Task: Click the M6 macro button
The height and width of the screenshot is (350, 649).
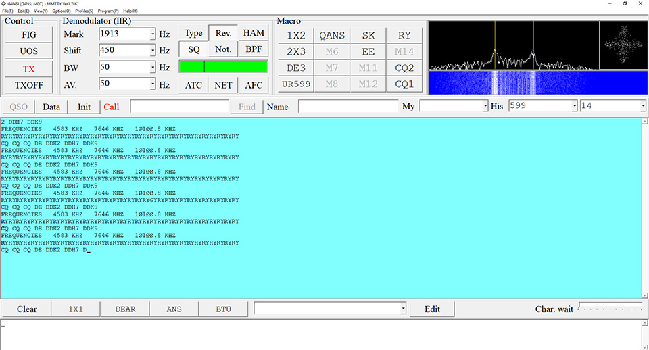Action: [x=331, y=52]
